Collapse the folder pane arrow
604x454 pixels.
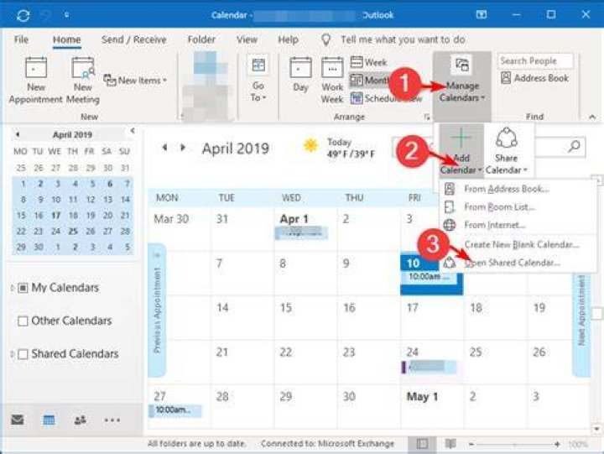point(133,131)
